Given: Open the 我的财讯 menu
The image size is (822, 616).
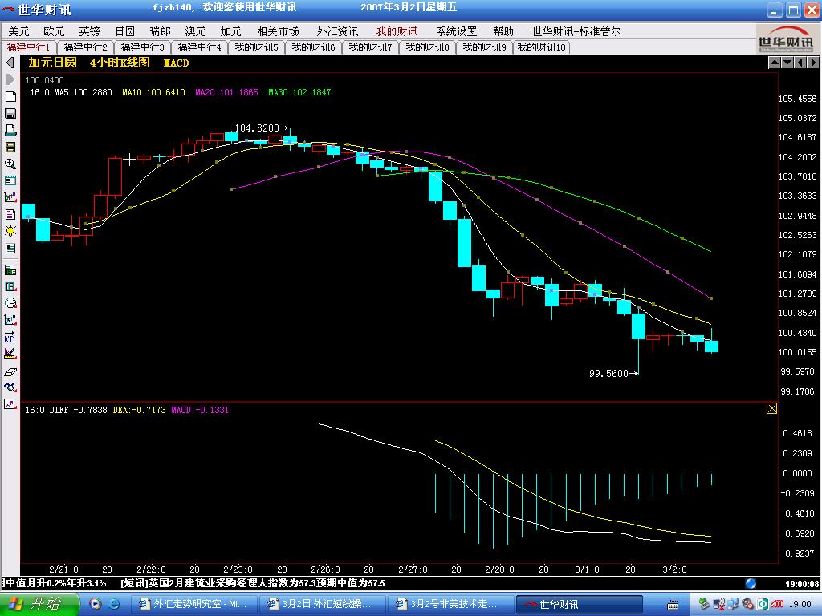Looking at the screenshot, I should click(397, 31).
